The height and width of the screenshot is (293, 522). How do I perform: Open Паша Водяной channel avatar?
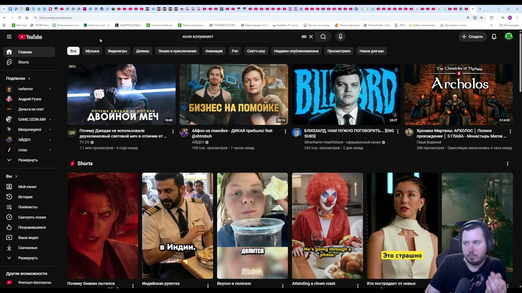point(409,133)
